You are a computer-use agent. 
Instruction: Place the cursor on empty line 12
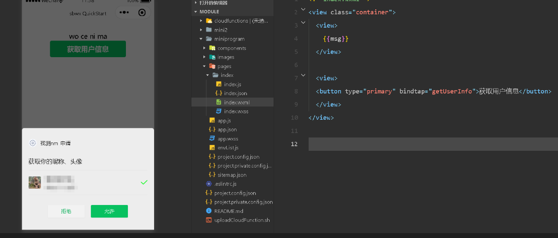click(433, 144)
